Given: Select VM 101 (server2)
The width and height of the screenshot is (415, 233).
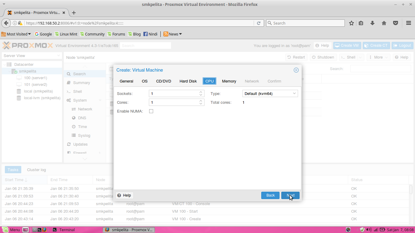Looking at the screenshot, I should (x=35, y=85).
